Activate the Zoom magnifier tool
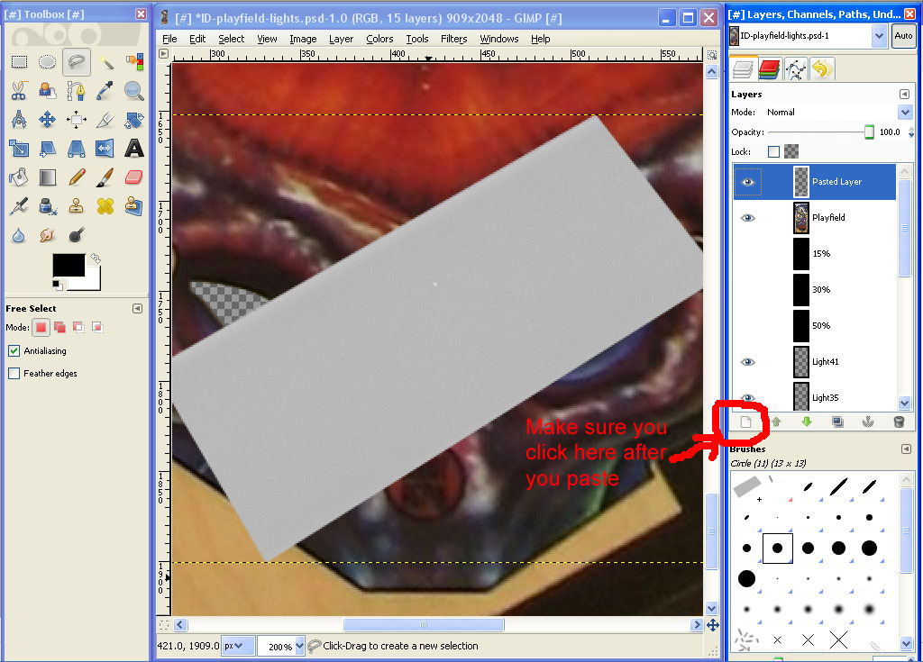This screenshot has width=923, height=662. (134, 90)
